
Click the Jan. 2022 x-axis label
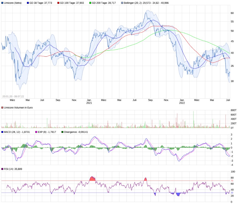(x=182, y=102)
